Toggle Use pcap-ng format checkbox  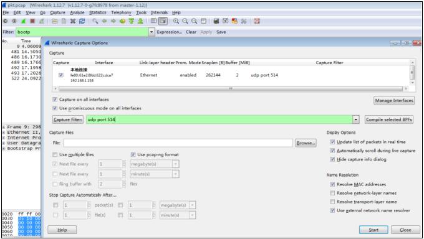[x=133, y=155]
